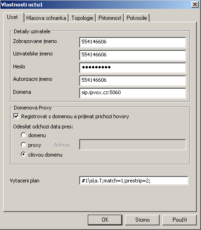Screen dimensions: 201x230
Task: Open the Pokrocile tab
Action: 137,18
